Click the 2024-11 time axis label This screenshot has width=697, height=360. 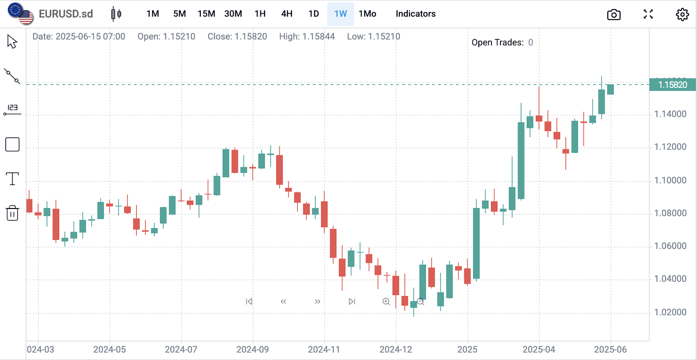324,350
